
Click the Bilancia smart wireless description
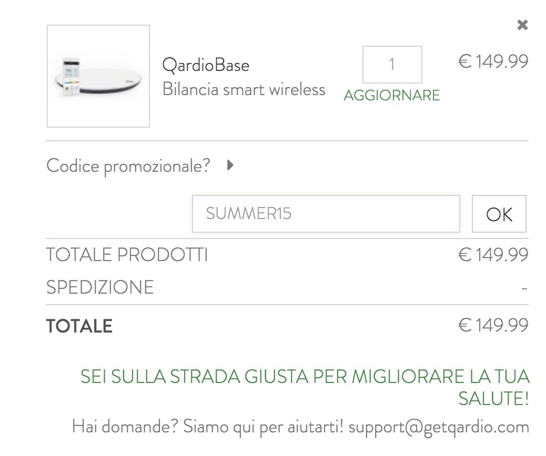(x=244, y=89)
